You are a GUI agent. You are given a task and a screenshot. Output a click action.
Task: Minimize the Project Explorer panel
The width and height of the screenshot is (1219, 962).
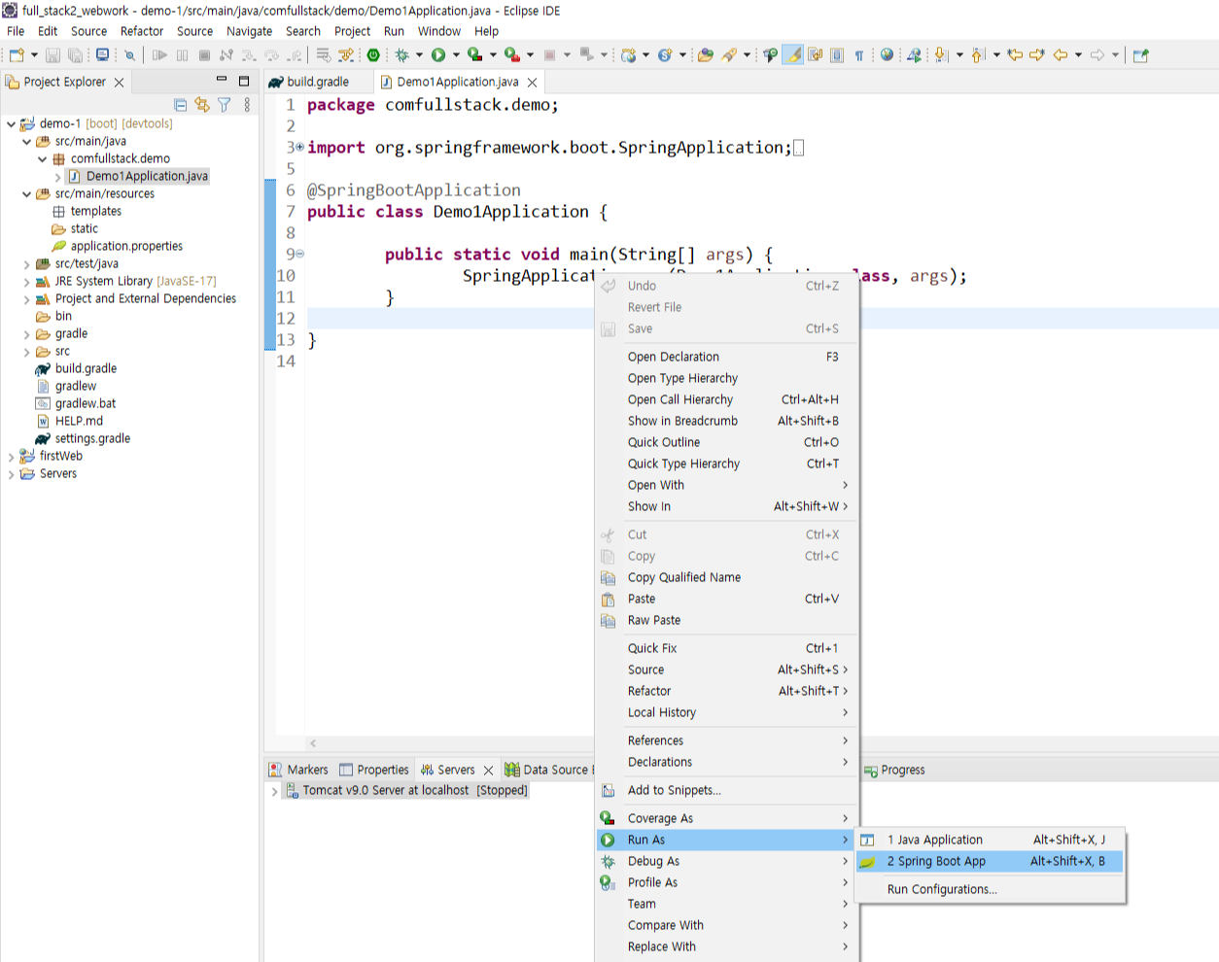pos(222,80)
